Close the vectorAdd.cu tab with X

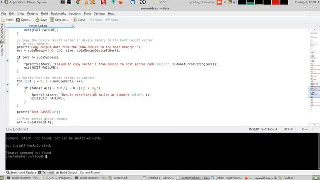tap(73, 26)
